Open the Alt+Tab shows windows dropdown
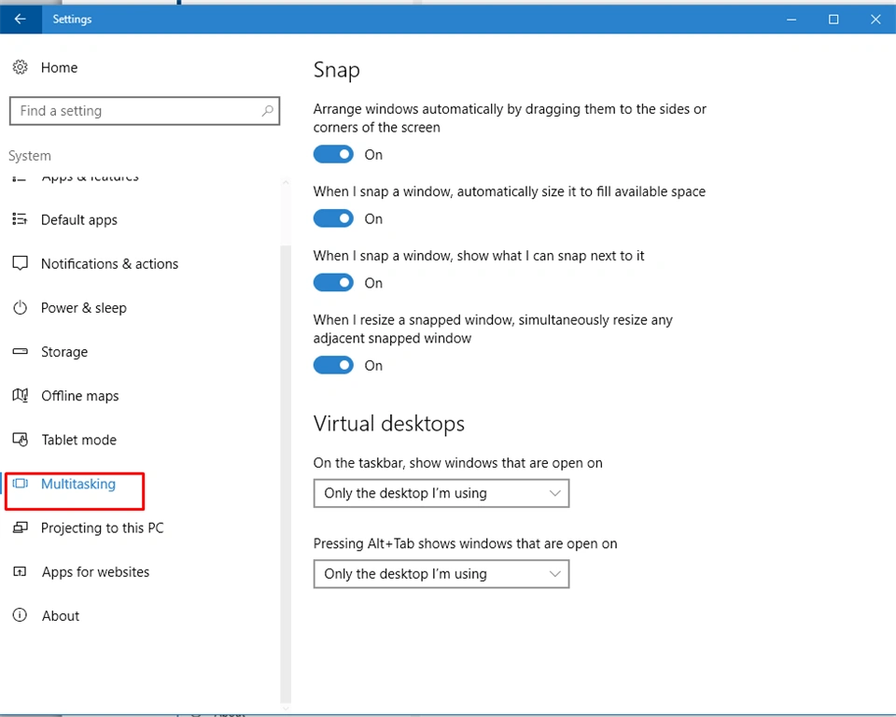 [441, 574]
